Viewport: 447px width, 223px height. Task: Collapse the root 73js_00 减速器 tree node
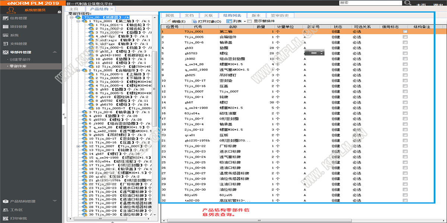[71, 17]
